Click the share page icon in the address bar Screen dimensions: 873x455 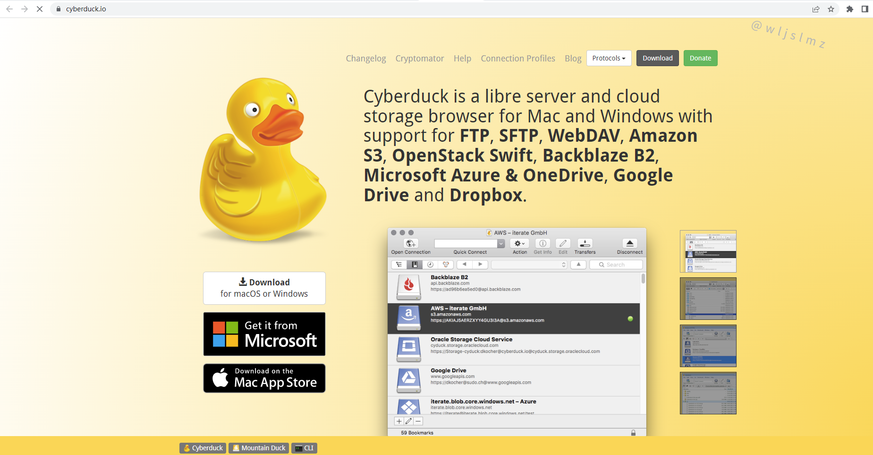point(816,9)
